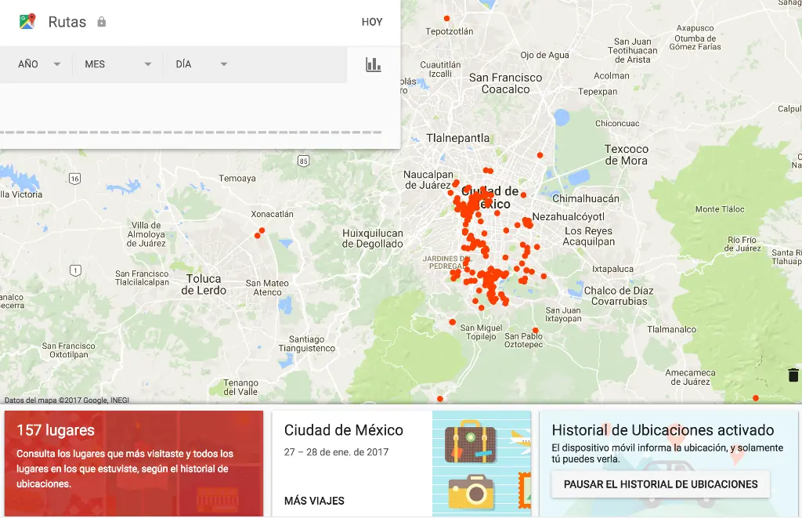Click the red dot near Tepotzotlán
This screenshot has height=518, width=802.
tap(446, 19)
